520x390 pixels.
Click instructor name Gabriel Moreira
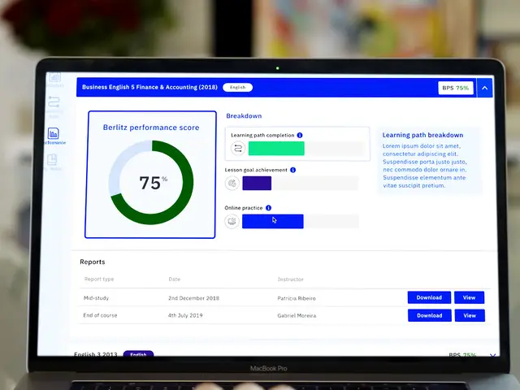[297, 315]
